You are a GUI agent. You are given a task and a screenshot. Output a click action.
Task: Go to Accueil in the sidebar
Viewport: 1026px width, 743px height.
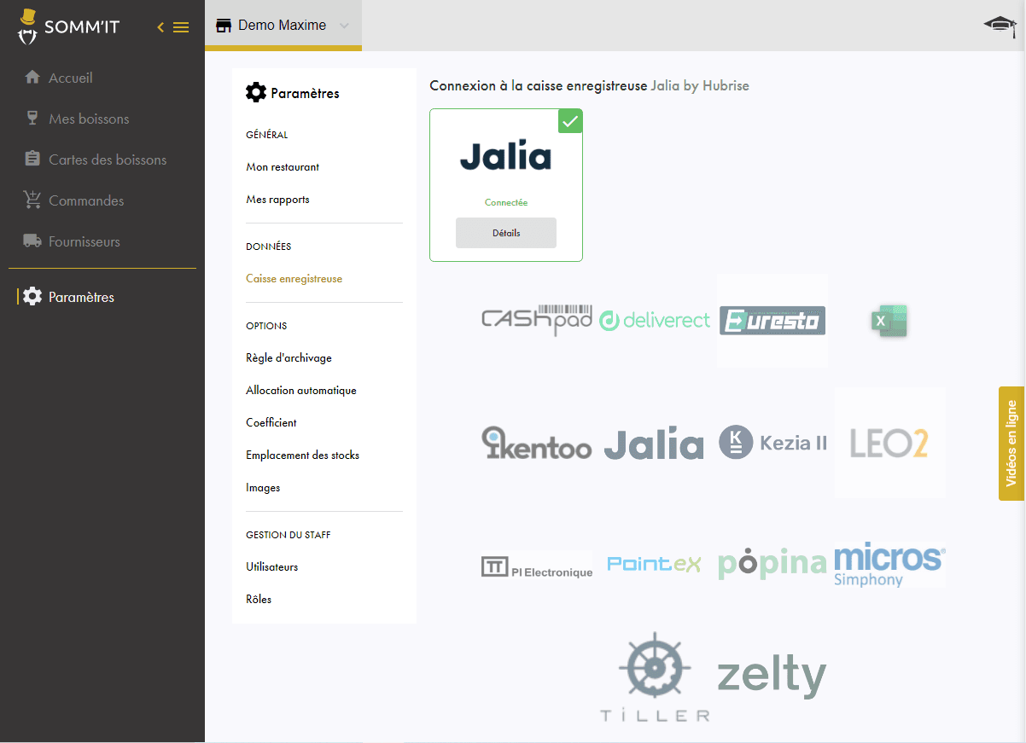point(71,78)
